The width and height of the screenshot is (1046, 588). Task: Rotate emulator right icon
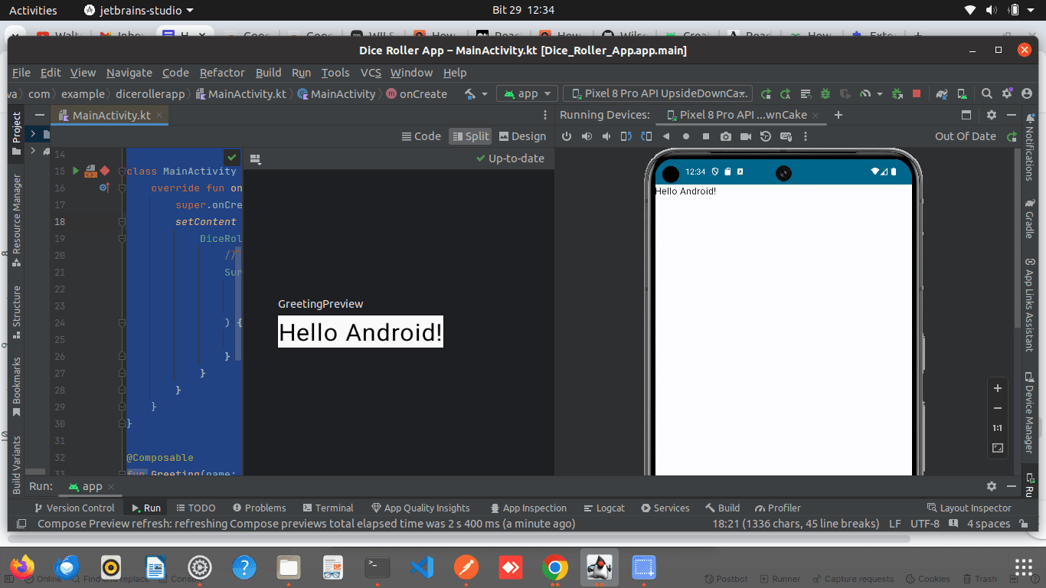tap(646, 136)
